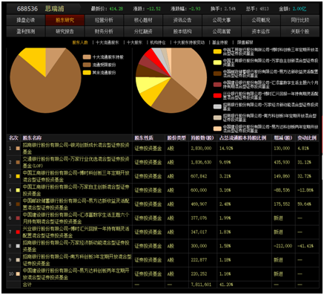Click the 合计 total row label
Viewport: 324px width, 295px height.
pos(27,285)
